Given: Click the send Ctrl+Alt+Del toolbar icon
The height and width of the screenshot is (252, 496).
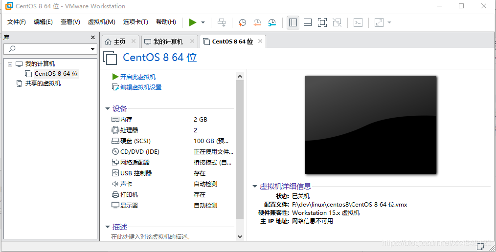Looking at the screenshot, I should tap(222, 22).
